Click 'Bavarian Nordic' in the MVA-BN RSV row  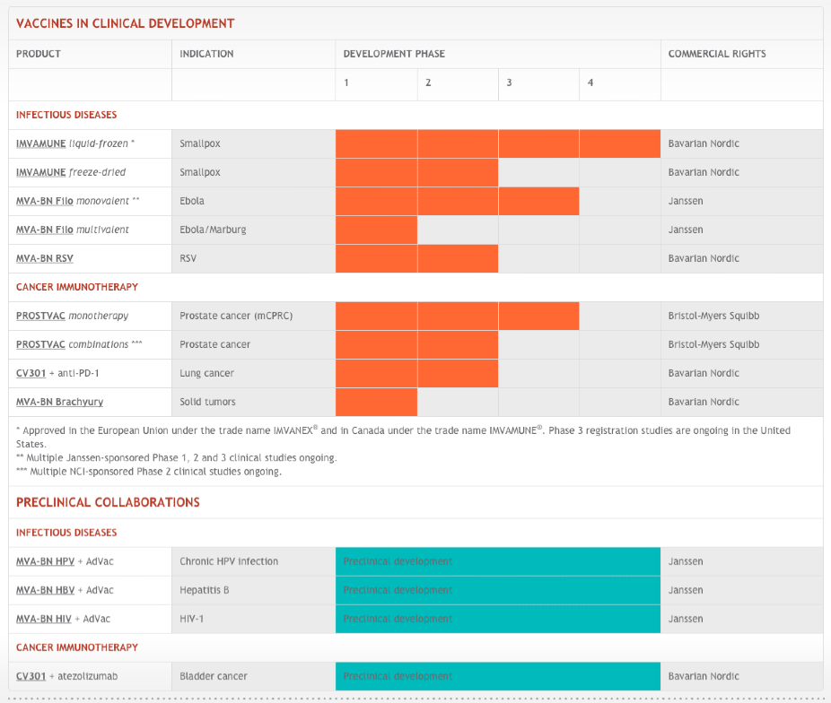point(704,258)
